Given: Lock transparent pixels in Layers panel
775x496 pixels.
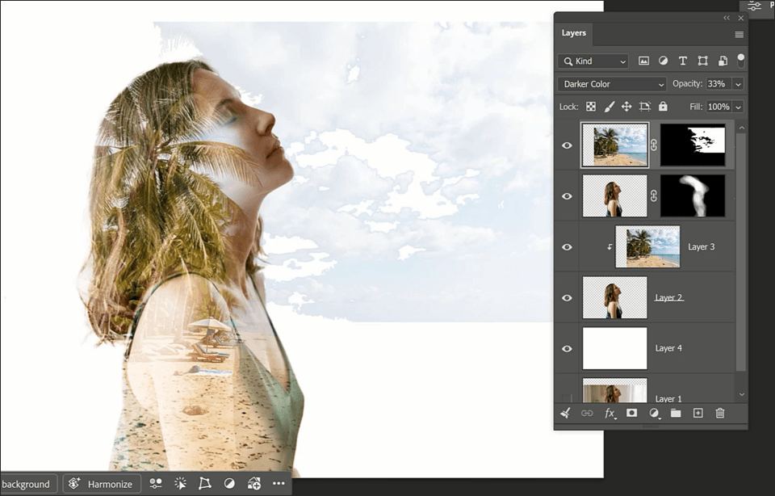Looking at the screenshot, I should pyautogui.click(x=591, y=107).
